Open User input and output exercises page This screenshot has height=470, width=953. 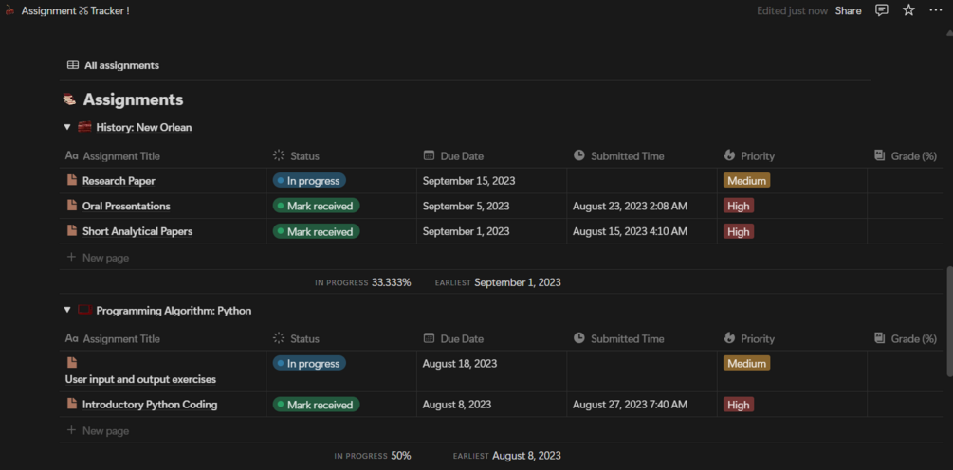(140, 379)
